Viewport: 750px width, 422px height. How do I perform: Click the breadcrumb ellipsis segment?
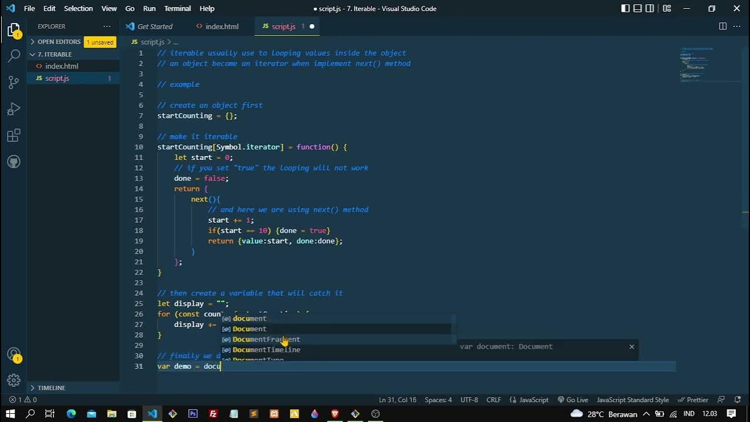175,42
